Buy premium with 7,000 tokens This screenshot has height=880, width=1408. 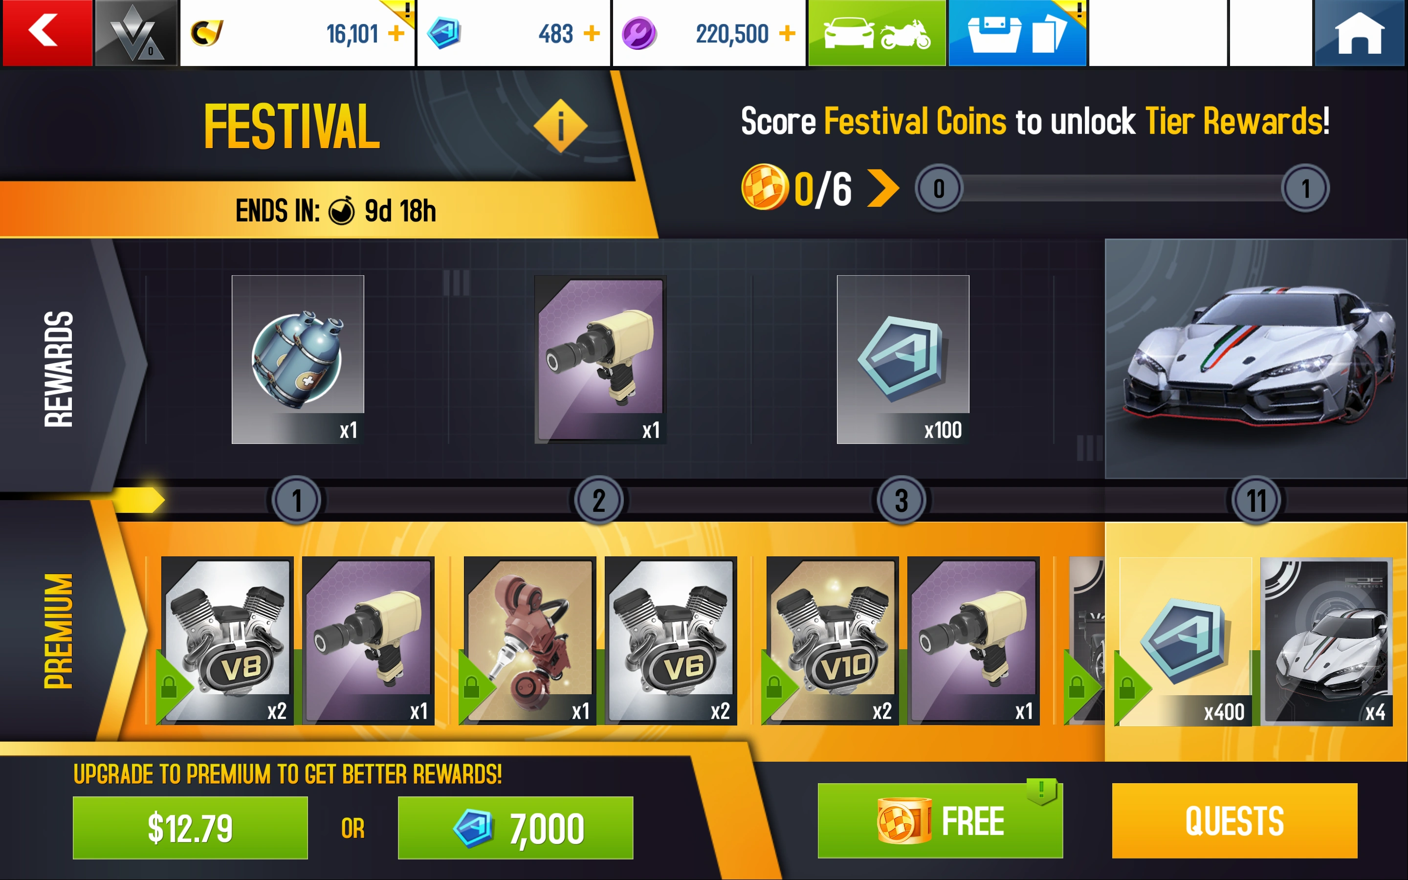(x=515, y=828)
